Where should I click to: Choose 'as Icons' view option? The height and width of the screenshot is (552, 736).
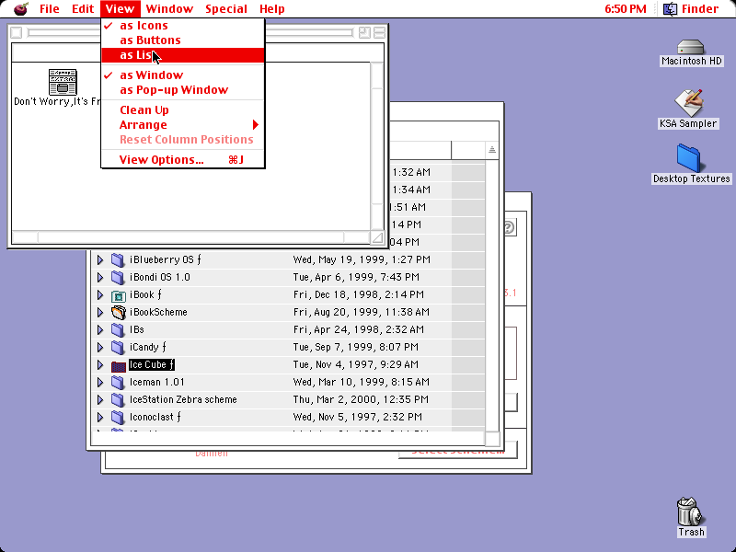(x=183, y=26)
